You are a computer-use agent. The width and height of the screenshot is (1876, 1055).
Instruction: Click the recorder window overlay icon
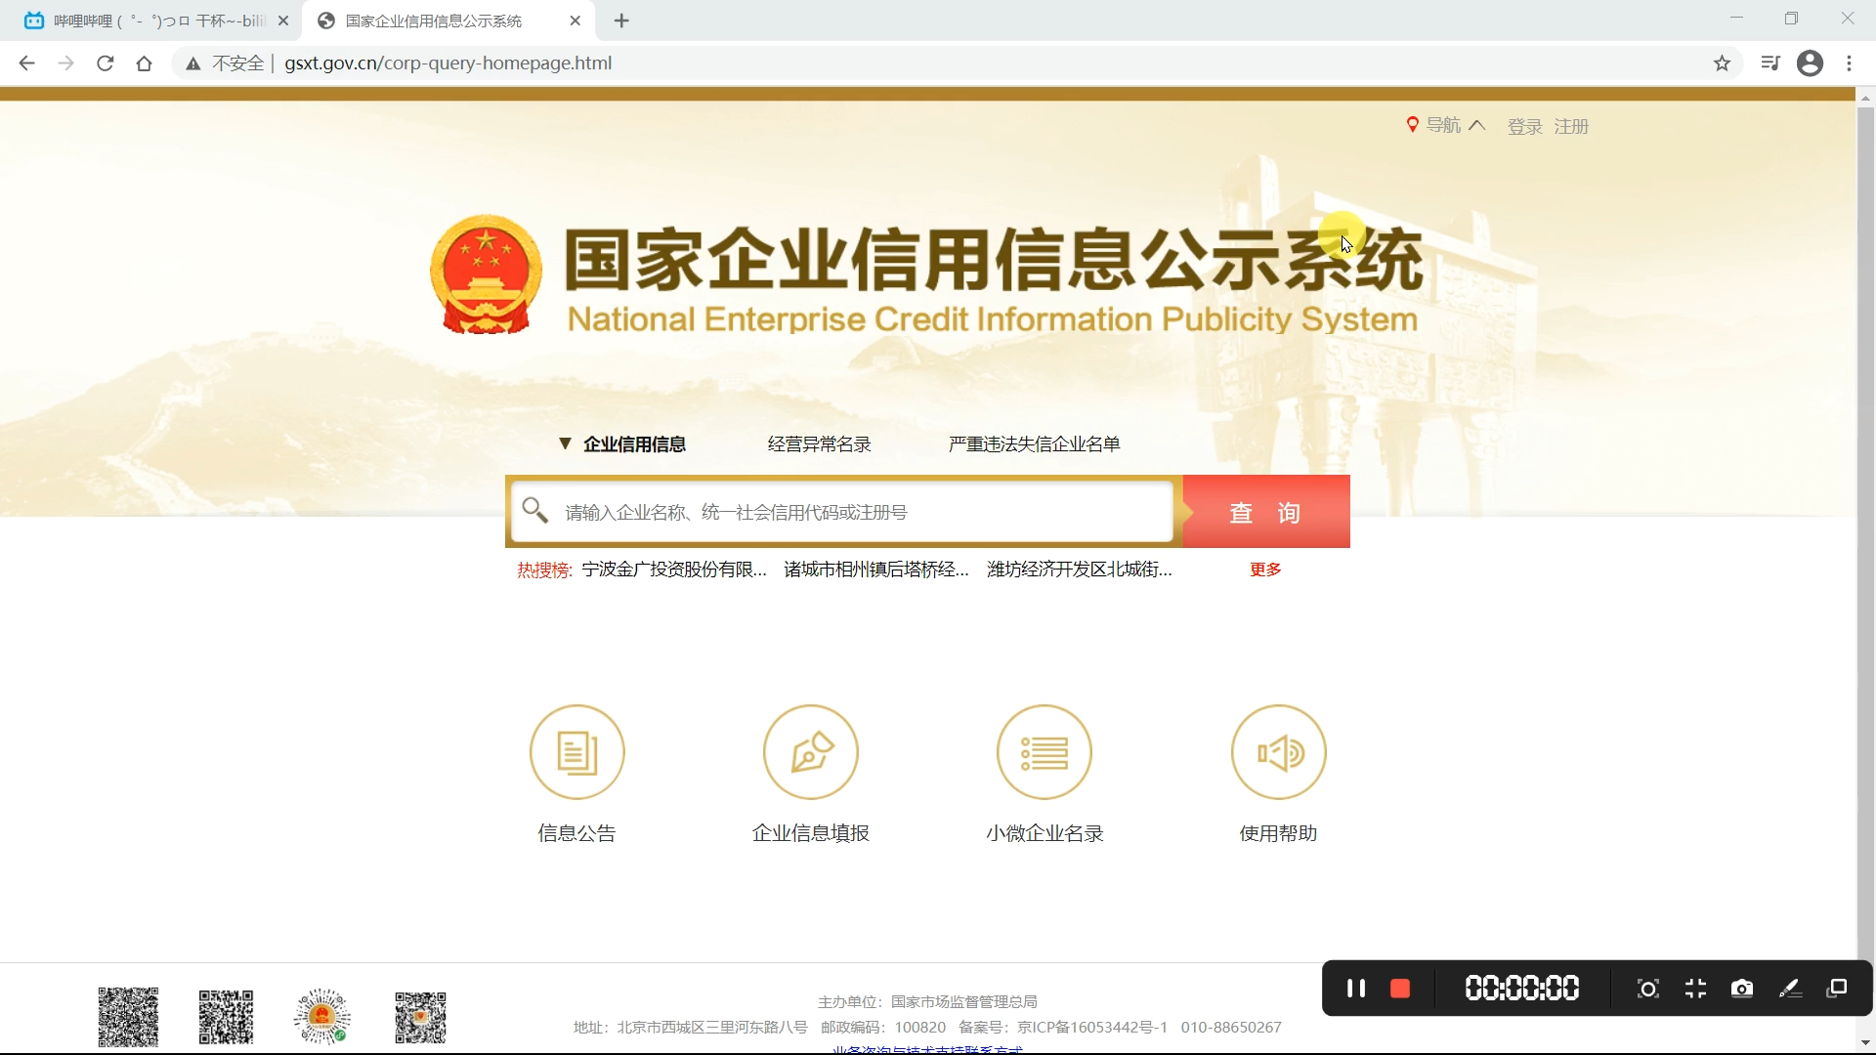(1837, 989)
